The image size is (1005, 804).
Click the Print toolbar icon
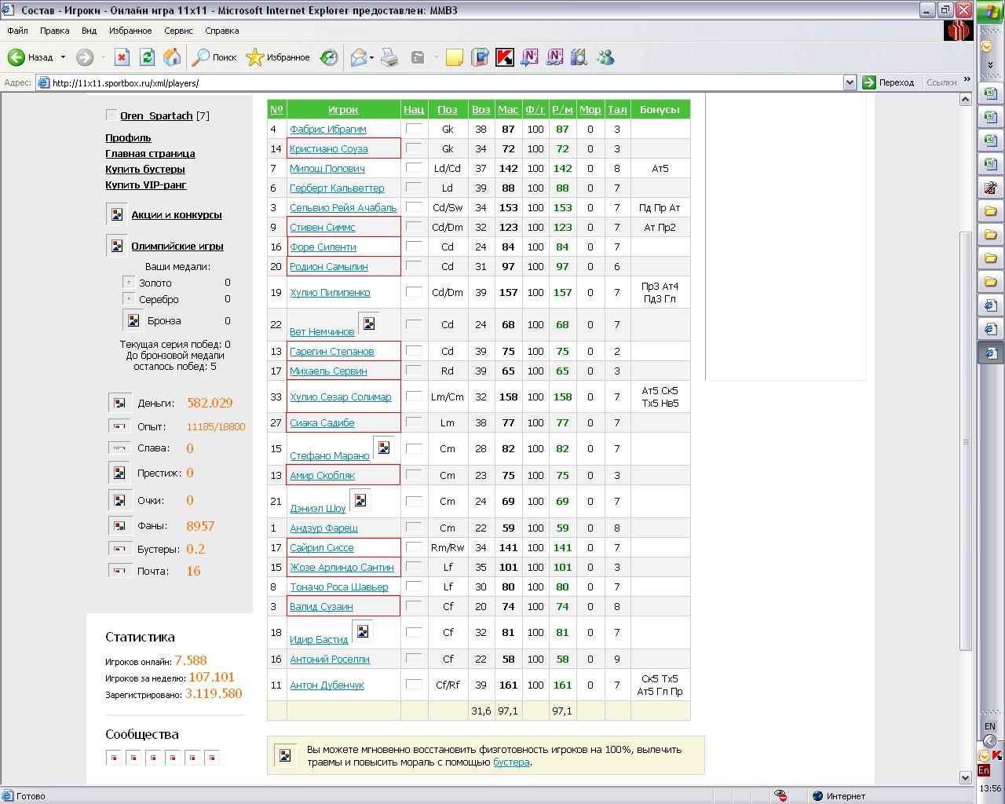pos(389,57)
